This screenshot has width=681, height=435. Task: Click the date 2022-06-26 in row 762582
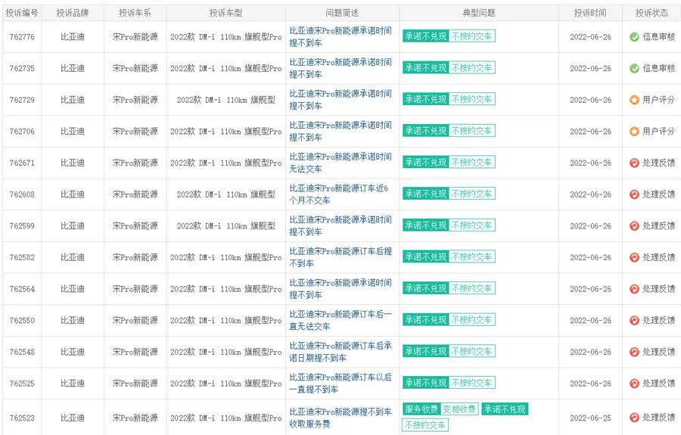click(x=590, y=257)
